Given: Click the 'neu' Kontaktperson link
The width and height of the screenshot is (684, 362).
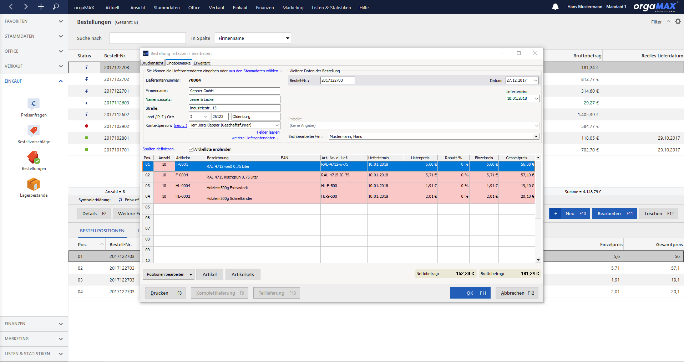Looking at the screenshot, I should click(x=180, y=125).
